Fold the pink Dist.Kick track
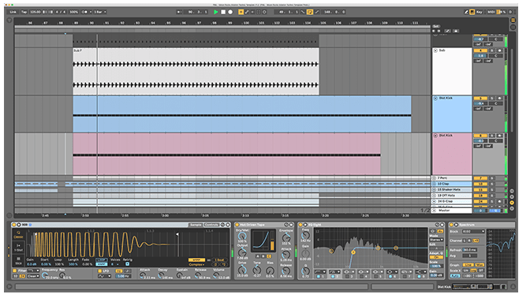The image size is (530, 298). [435, 136]
